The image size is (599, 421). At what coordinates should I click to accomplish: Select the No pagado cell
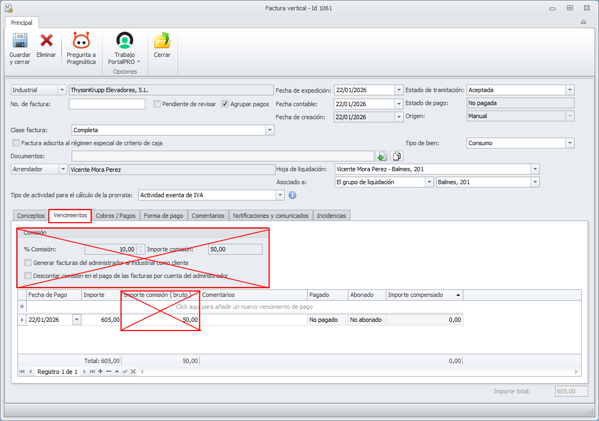(x=328, y=320)
